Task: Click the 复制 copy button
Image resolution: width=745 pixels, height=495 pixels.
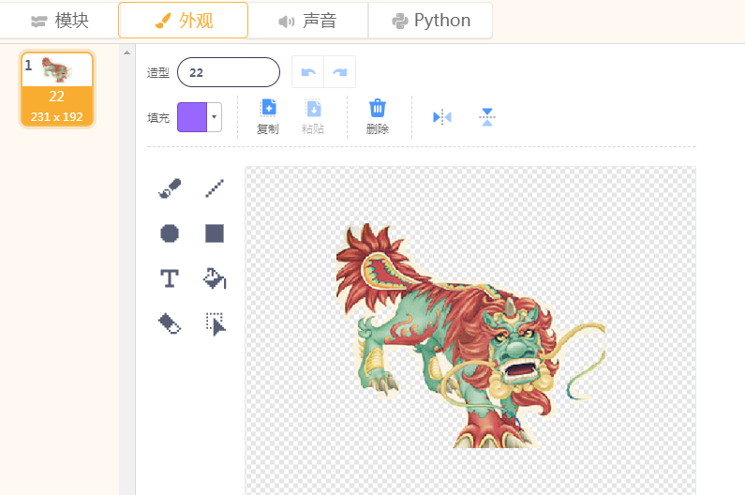Action: point(268,117)
